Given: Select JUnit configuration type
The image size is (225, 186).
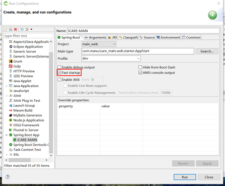Looking at the screenshot, I should 17,96.
